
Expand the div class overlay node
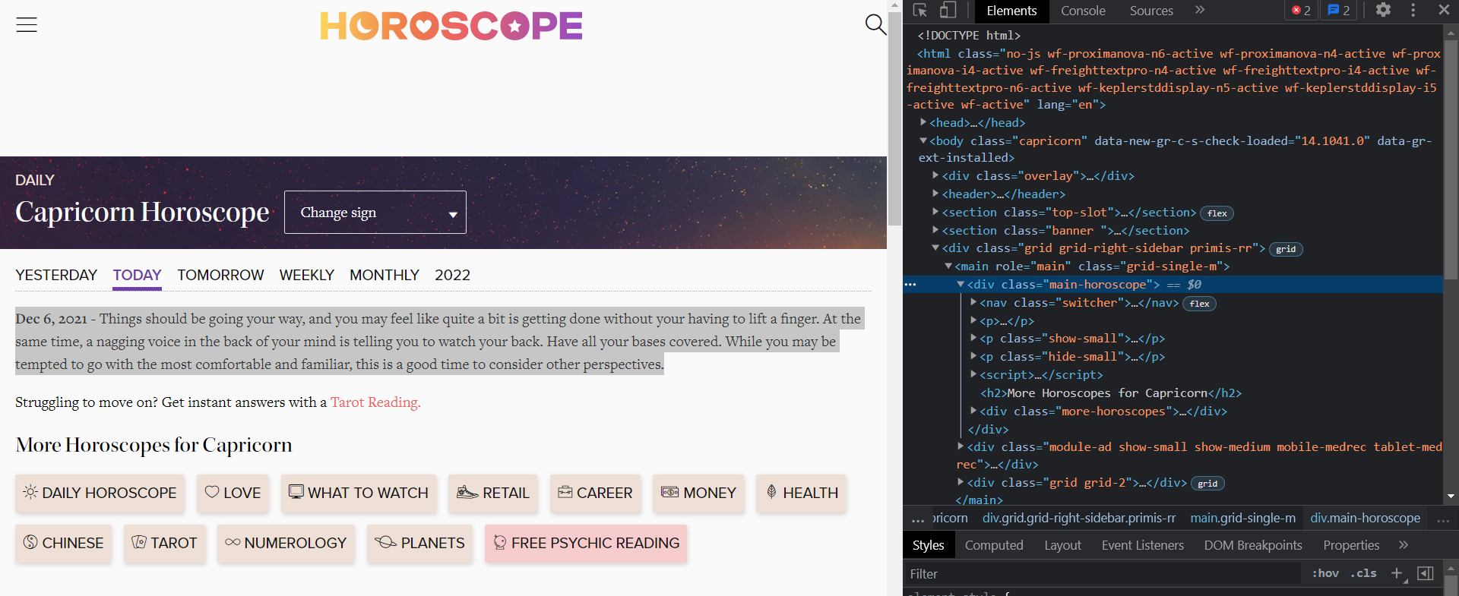(x=935, y=175)
